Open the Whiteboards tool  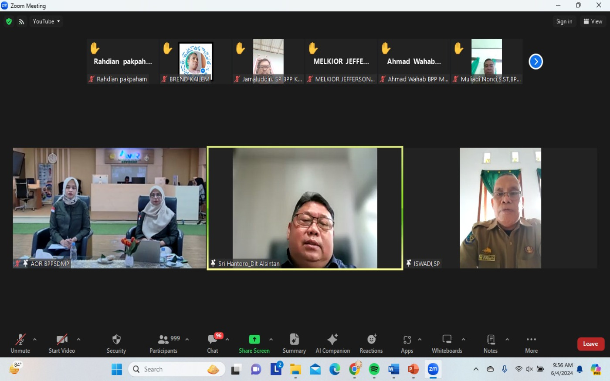(x=447, y=344)
